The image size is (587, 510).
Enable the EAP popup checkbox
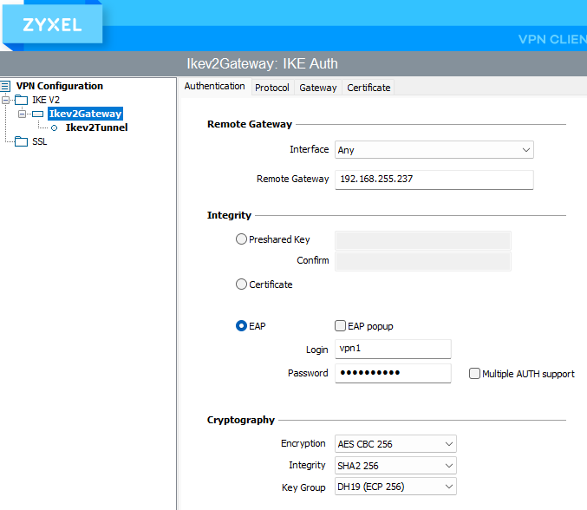pos(340,326)
